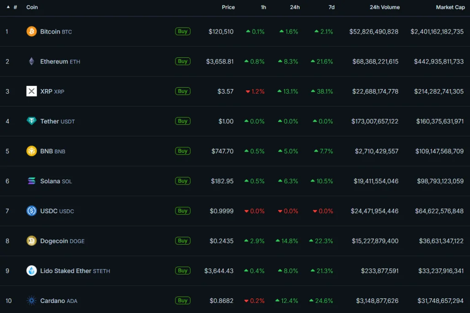470x313 pixels.
Task: Open the Lido Staked Ether STETH page
Action: click(75, 271)
